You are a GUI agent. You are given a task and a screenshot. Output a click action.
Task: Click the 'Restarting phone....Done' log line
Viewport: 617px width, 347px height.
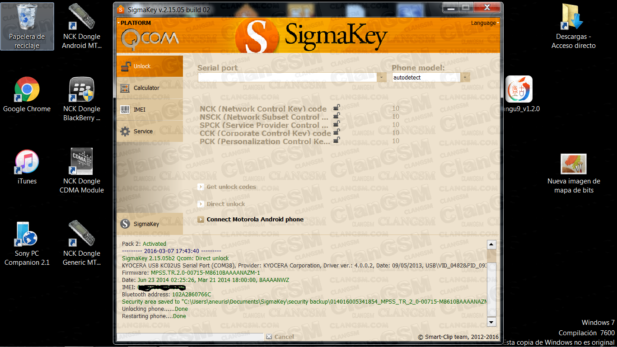[154, 316]
